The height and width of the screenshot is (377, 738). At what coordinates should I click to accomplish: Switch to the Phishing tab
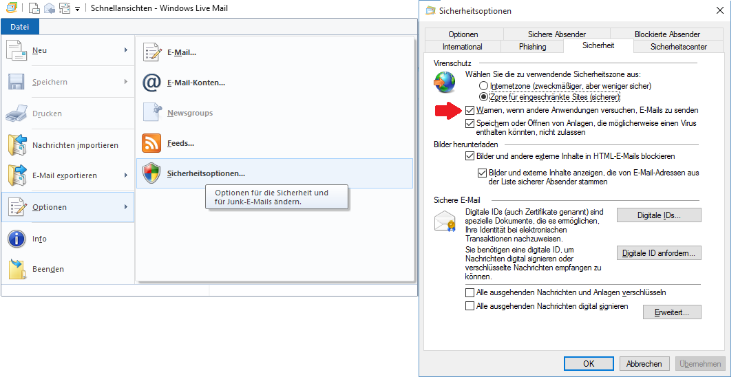(532, 47)
